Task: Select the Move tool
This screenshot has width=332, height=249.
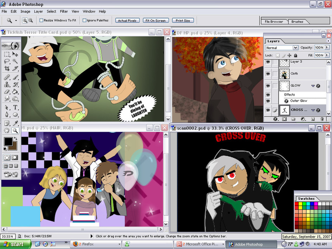Action: click(x=15, y=54)
